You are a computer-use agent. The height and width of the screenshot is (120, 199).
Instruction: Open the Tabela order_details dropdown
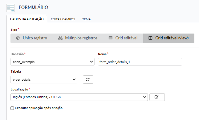coord(44,80)
